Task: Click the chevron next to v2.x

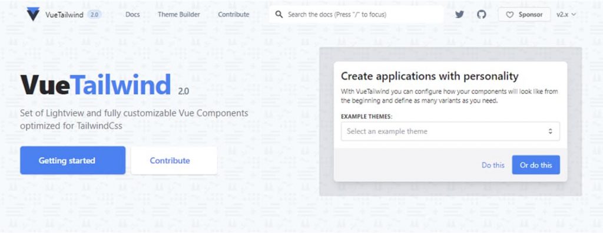Action: pyautogui.click(x=574, y=15)
